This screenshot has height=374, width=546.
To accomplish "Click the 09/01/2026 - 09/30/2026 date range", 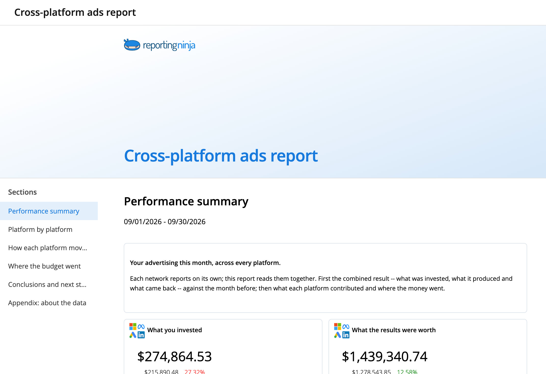I will 165,222.
